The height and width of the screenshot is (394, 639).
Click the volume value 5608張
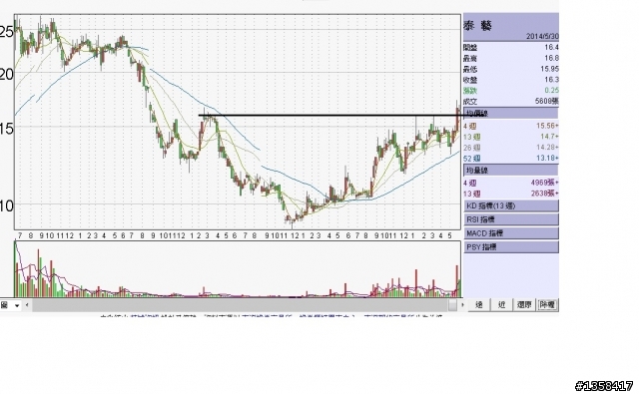coord(546,101)
